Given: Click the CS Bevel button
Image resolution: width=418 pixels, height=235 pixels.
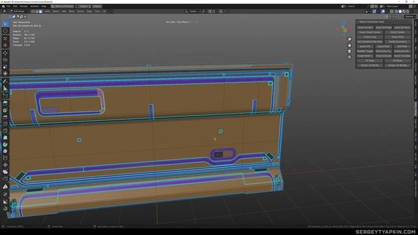Looking at the screenshot, I should (x=398, y=61).
